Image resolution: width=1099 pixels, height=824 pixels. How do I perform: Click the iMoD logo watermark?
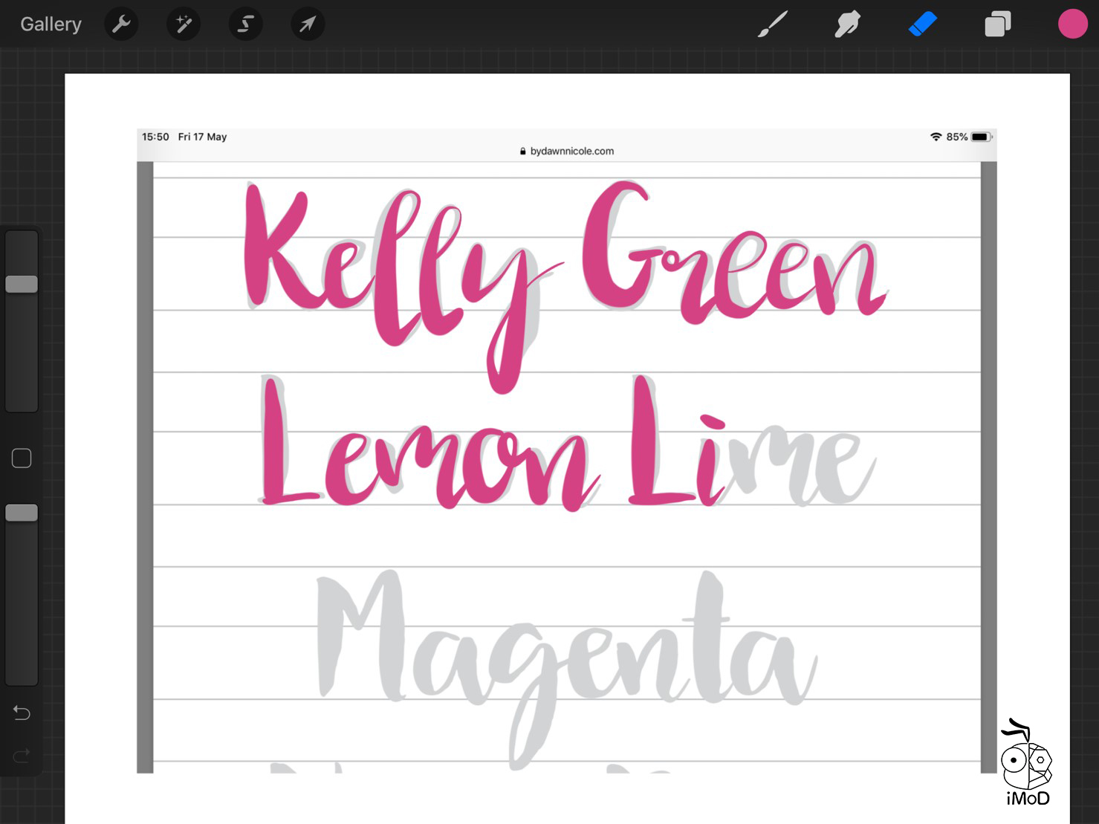(x=1027, y=765)
